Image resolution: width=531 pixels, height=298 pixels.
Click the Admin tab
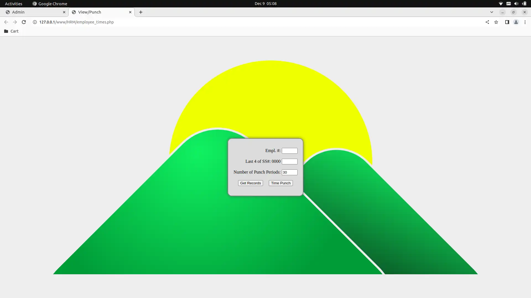33,12
